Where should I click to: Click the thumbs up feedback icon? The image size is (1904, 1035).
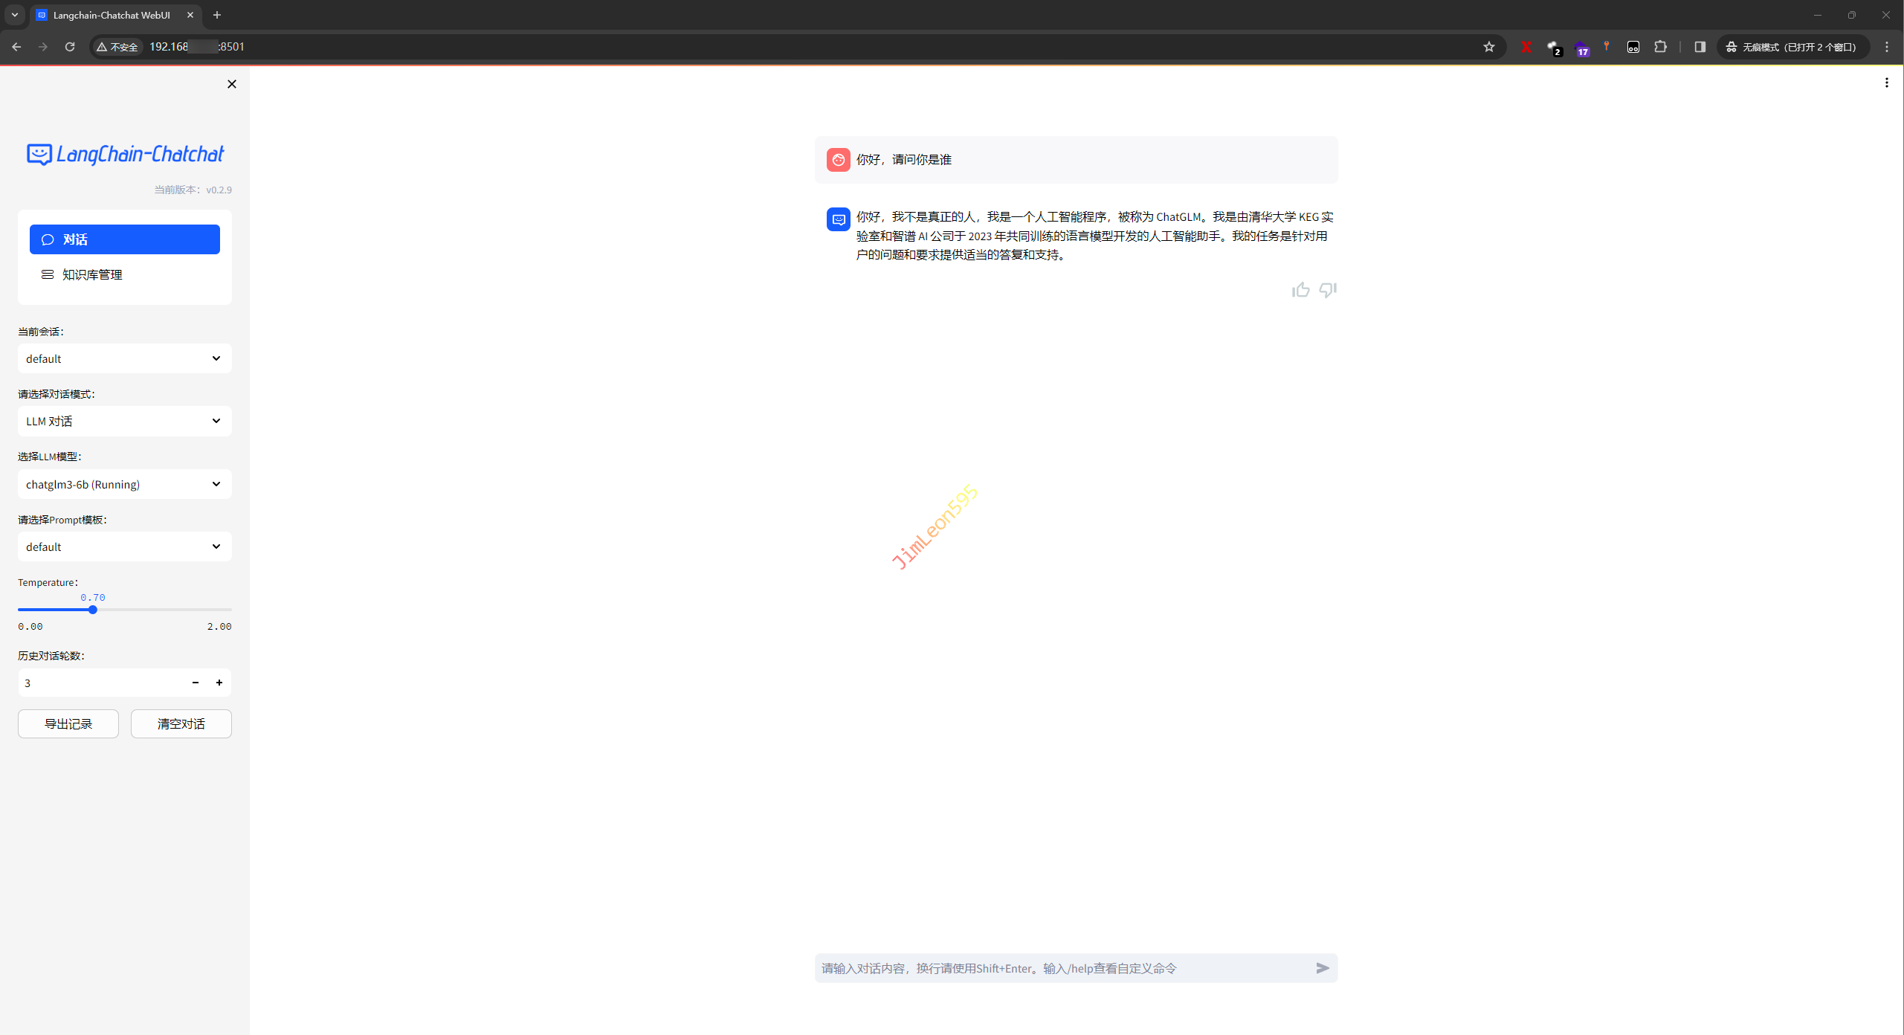1300,290
